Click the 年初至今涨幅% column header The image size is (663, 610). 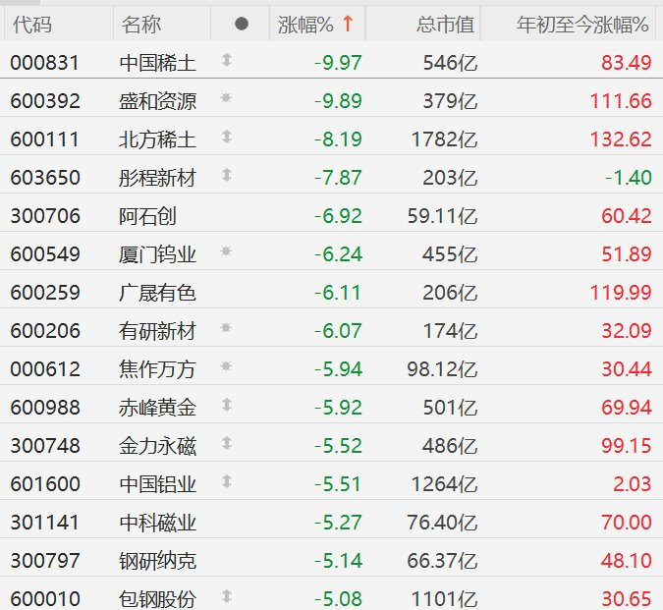(582, 25)
